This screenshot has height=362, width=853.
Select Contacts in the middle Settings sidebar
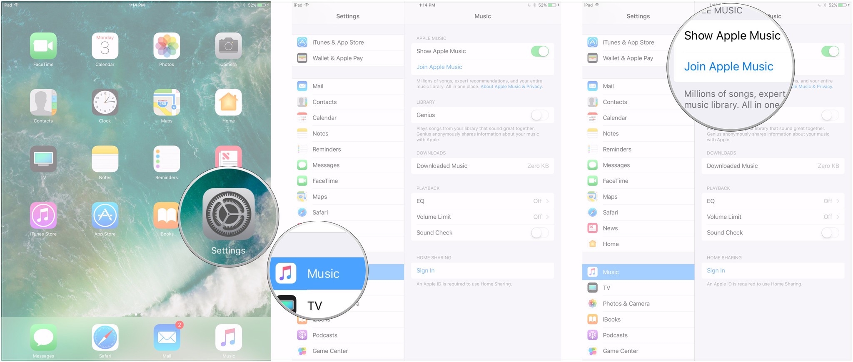click(348, 102)
